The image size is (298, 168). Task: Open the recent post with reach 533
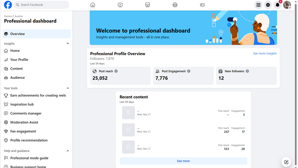(x=183, y=147)
